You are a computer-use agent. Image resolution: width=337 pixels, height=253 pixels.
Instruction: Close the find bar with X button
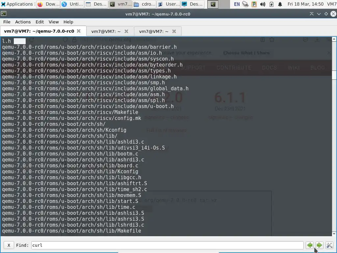[x=9, y=245]
